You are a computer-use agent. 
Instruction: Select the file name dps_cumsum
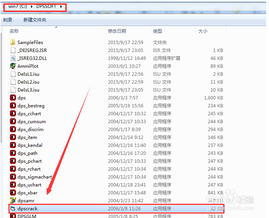32,121
